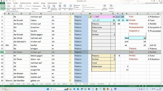The height and width of the screenshot is (91, 163).
Task: Select row header 12
Action: (x=2, y=52)
